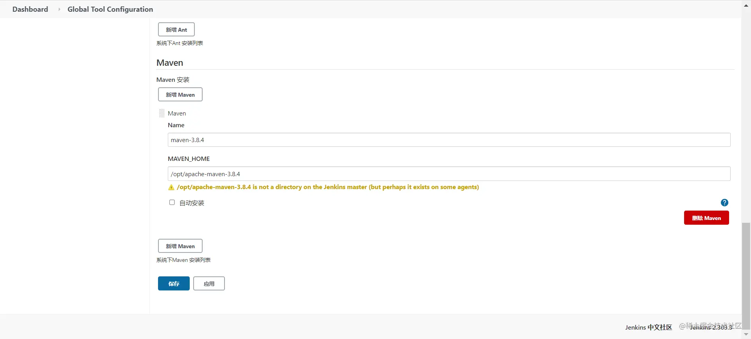This screenshot has height=339, width=751.
Task: Focus the Name field containing maven-3.8.4
Action: pos(449,140)
